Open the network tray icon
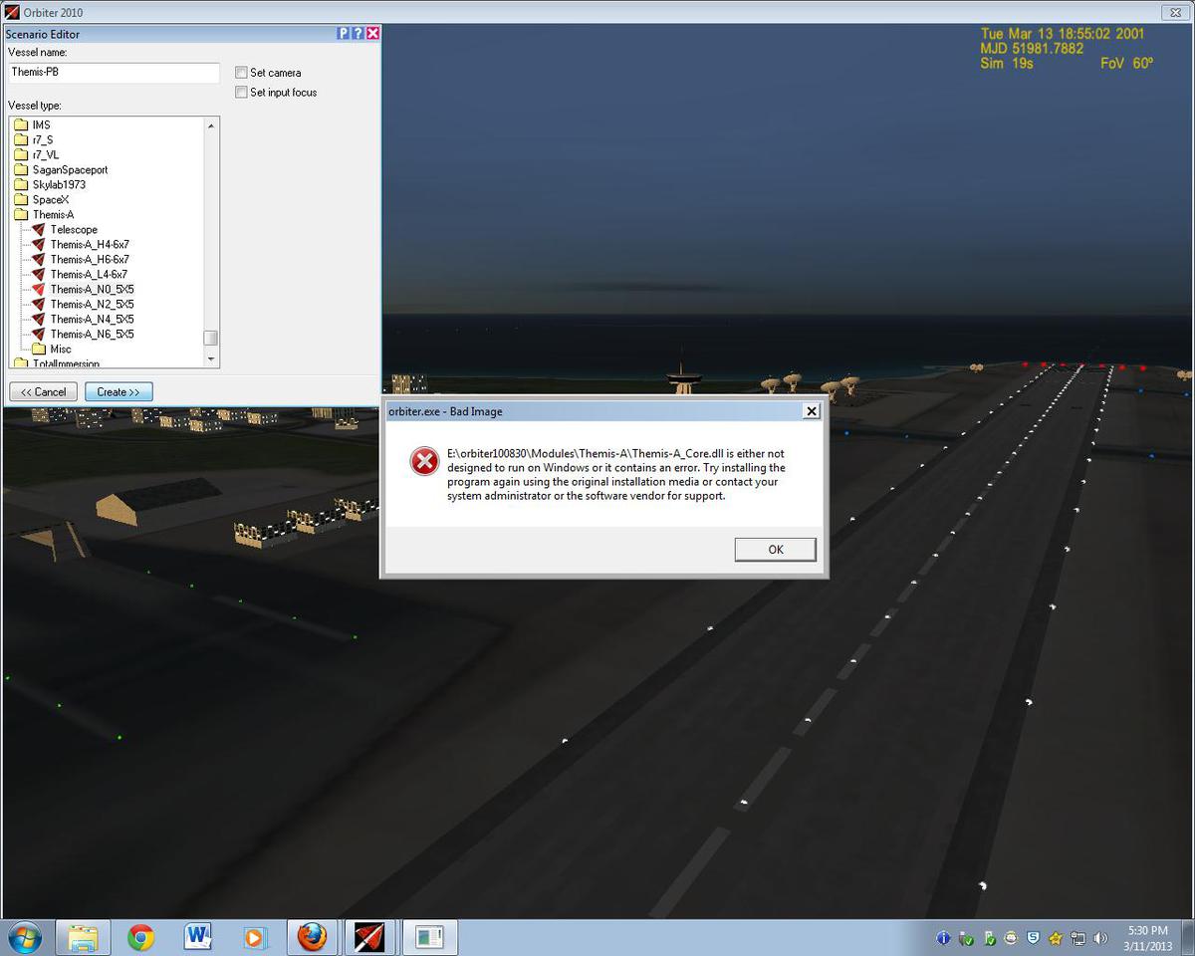This screenshot has height=956, width=1195. coord(1078,938)
